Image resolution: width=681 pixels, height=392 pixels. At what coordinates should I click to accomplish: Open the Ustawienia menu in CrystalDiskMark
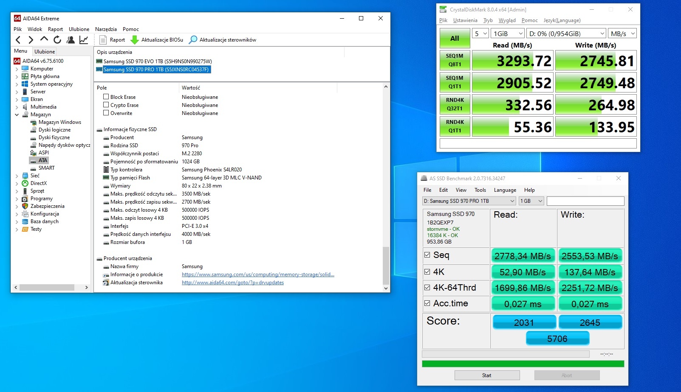point(465,20)
